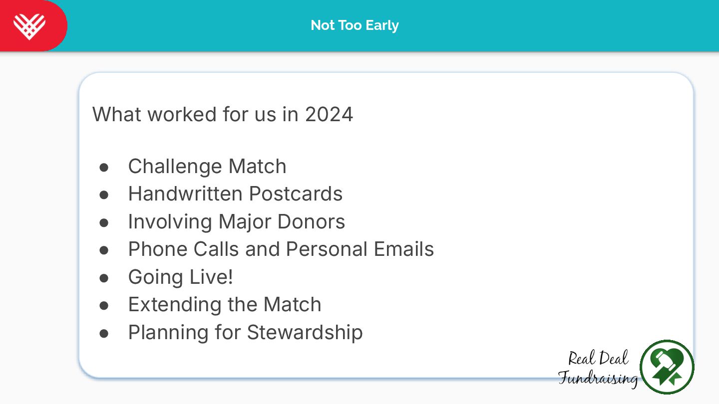The height and width of the screenshot is (404, 719).
Task: Click the bullet dot beside Planning for Stewardship
Action: 104,333
